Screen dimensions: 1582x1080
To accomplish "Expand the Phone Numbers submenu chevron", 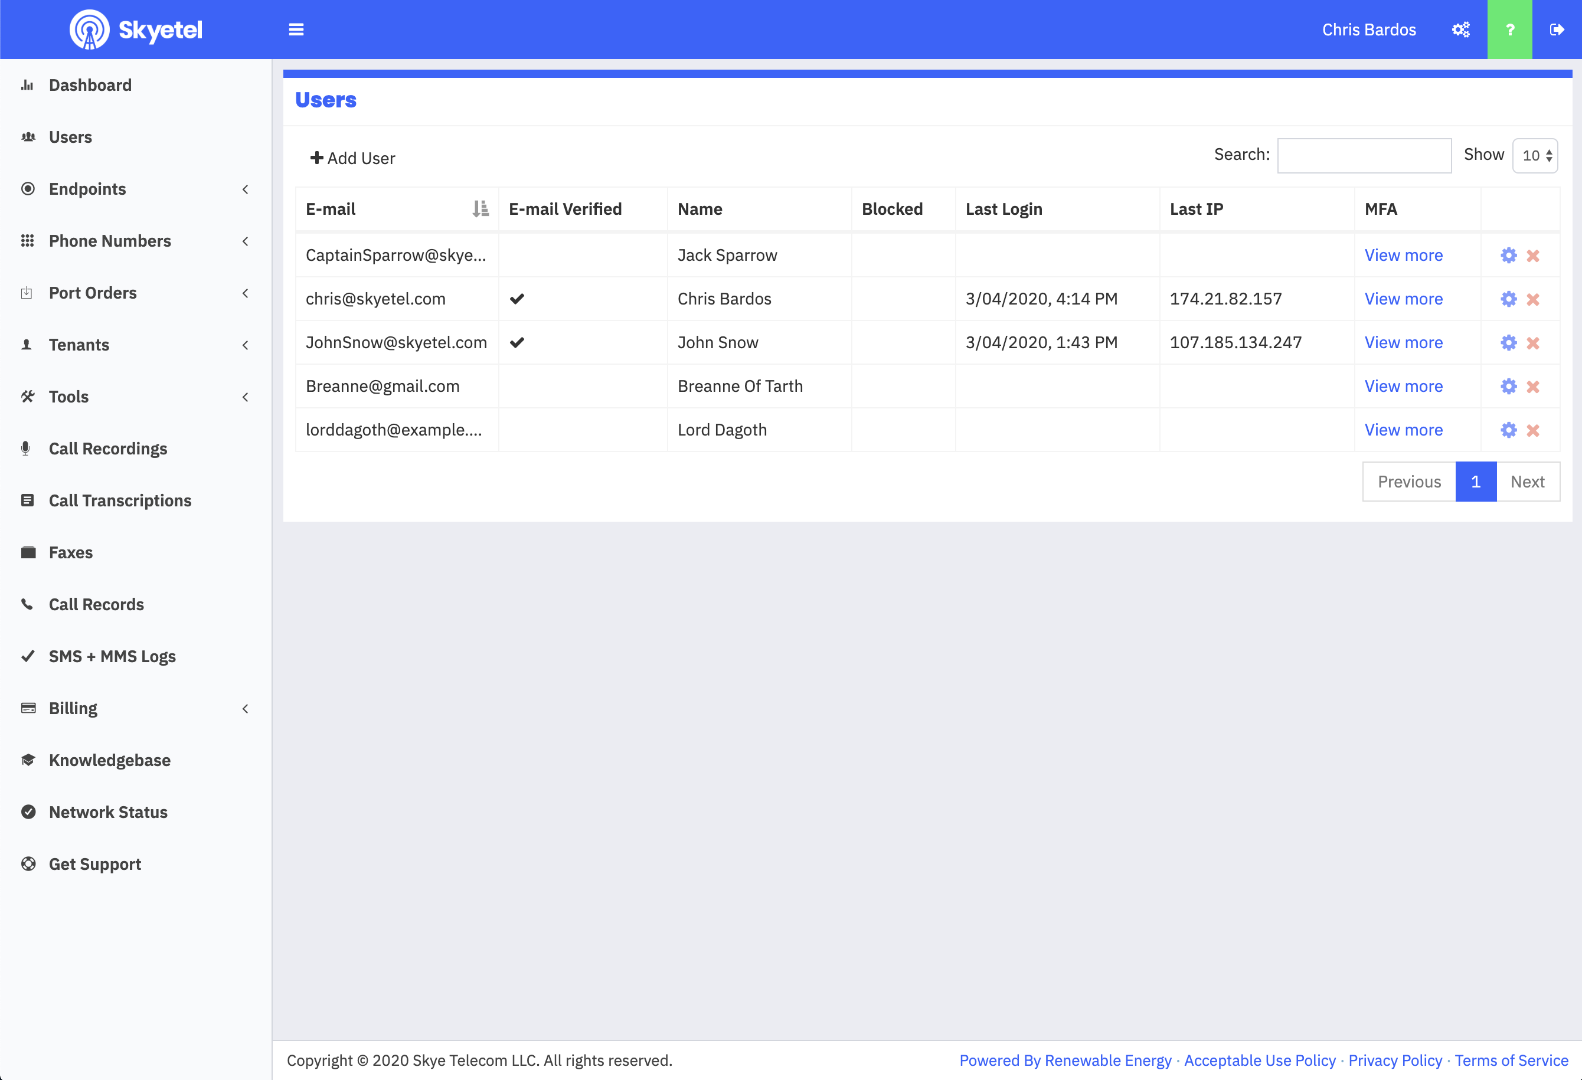I will coord(245,241).
